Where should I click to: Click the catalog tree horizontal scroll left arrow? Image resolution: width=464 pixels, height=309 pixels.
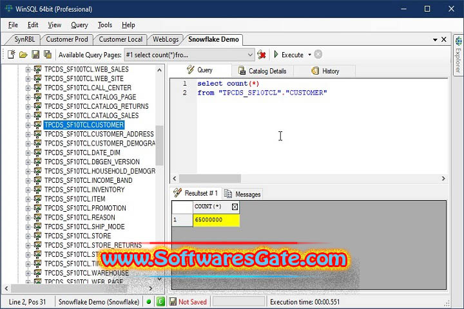[x=6, y=288]
